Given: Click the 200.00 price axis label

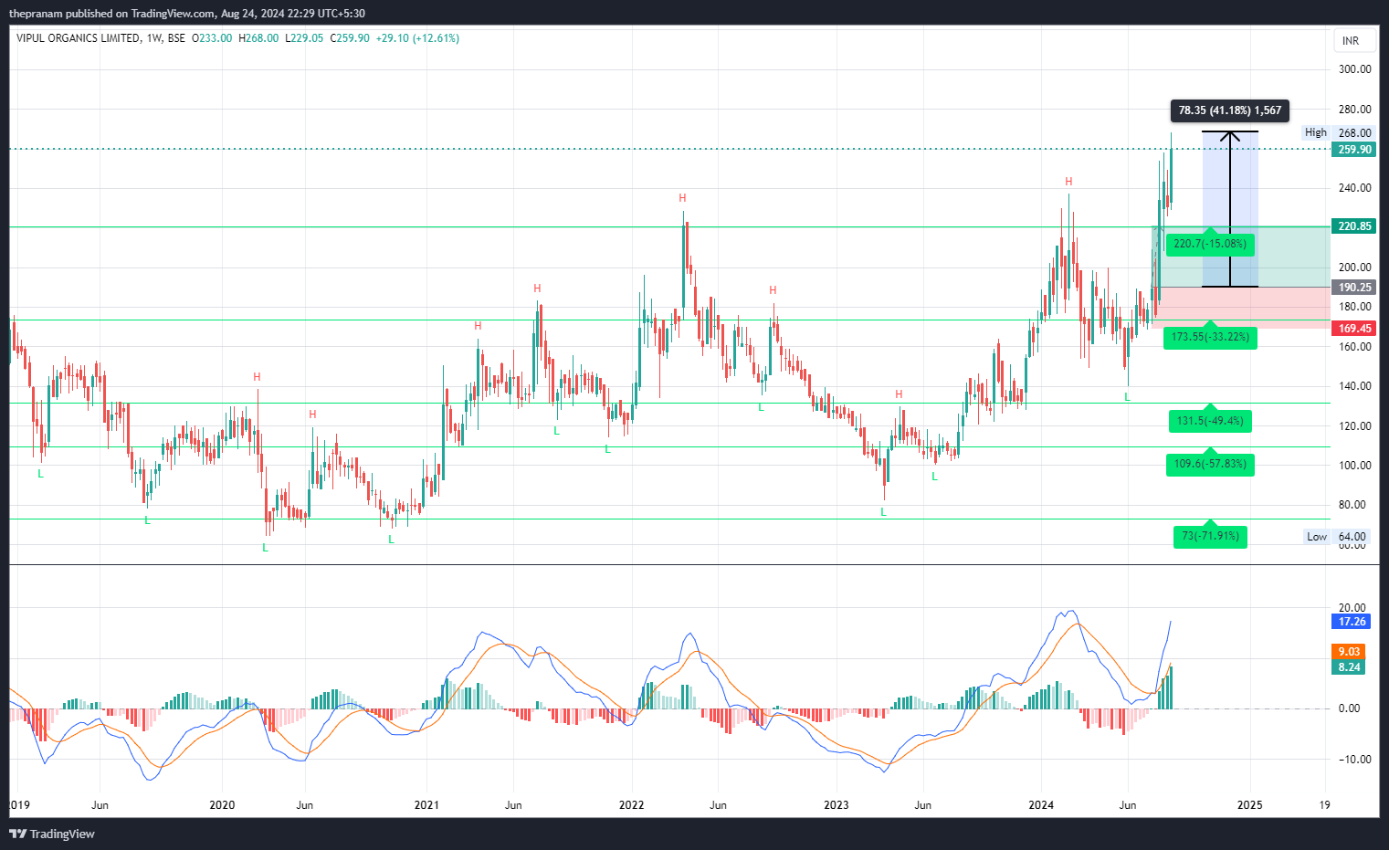Looking at the screenshot, I should 1354,268.
